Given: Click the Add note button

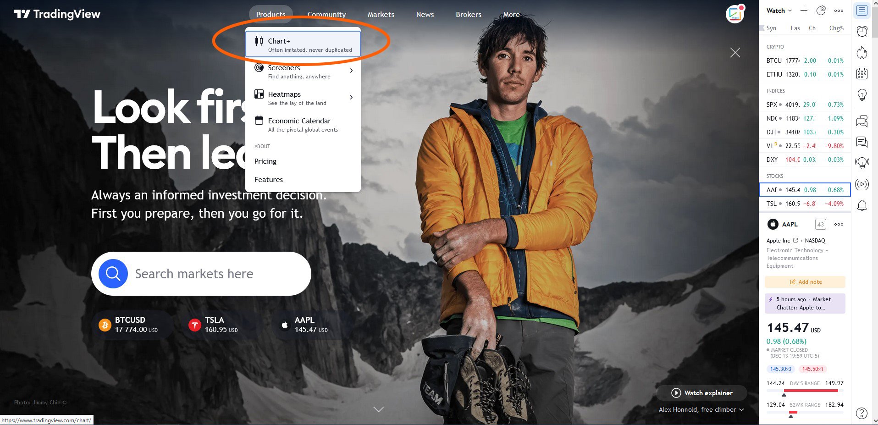Looking at the screenshot, I should coord(805,282).
